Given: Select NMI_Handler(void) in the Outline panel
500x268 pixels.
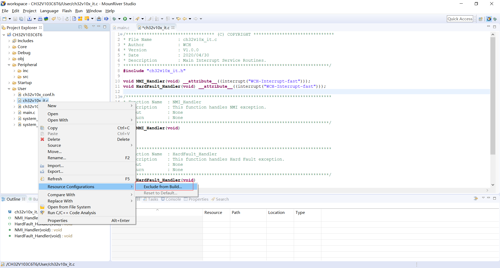Looking at the screenshot, I should click(x=38, y=230).
